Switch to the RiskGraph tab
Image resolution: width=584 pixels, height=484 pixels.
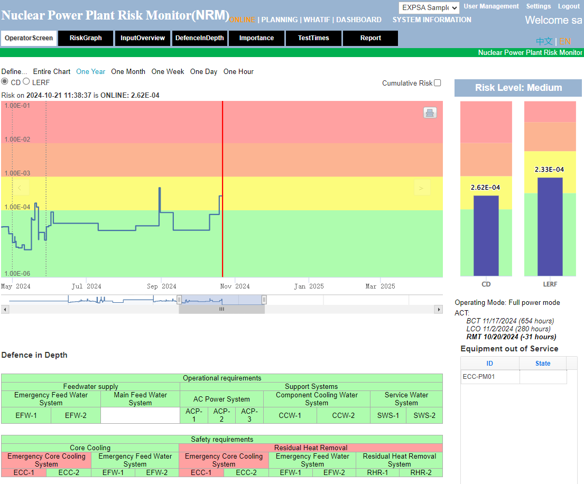click(x=85, y=38)
